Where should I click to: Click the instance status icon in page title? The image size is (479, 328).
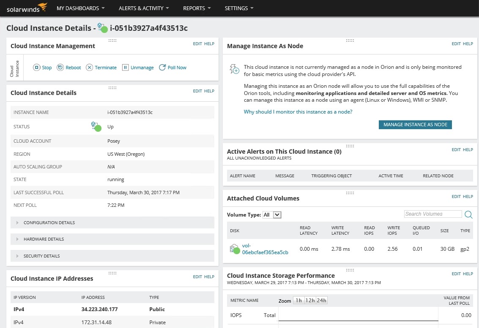point(103,28)
